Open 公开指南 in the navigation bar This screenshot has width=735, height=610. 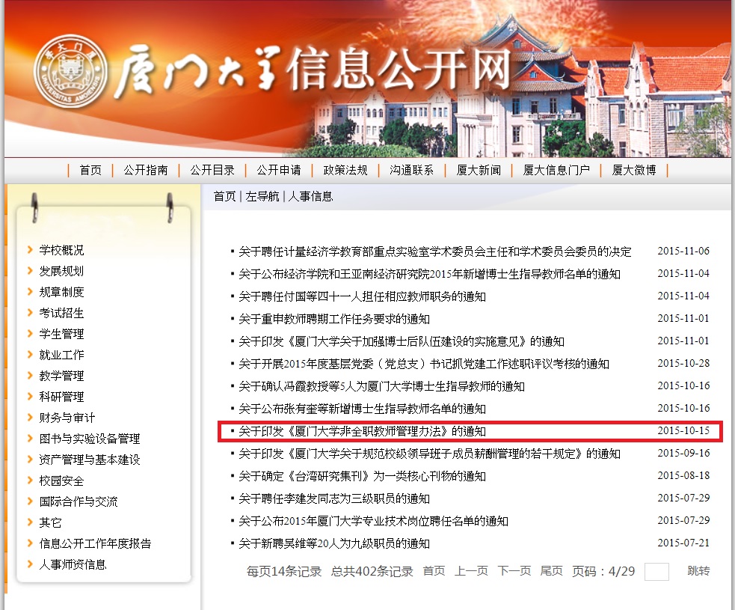[x=146, y=170]
